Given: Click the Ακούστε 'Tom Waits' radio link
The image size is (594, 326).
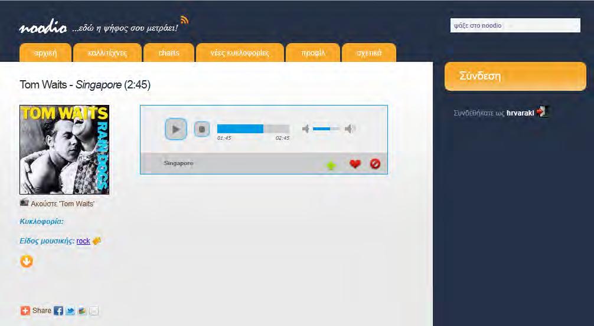Looking at the screenshot, I should click(63, 204).
